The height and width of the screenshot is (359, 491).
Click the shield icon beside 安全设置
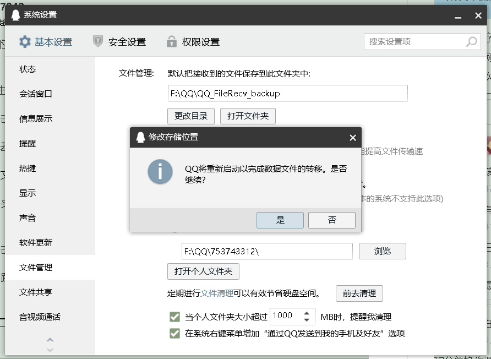pos(98,41)
